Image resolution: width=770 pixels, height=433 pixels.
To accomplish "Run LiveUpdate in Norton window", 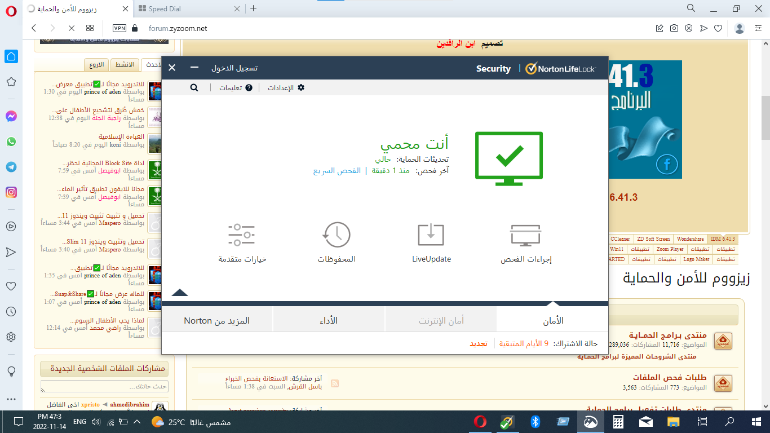I will 431,244.
